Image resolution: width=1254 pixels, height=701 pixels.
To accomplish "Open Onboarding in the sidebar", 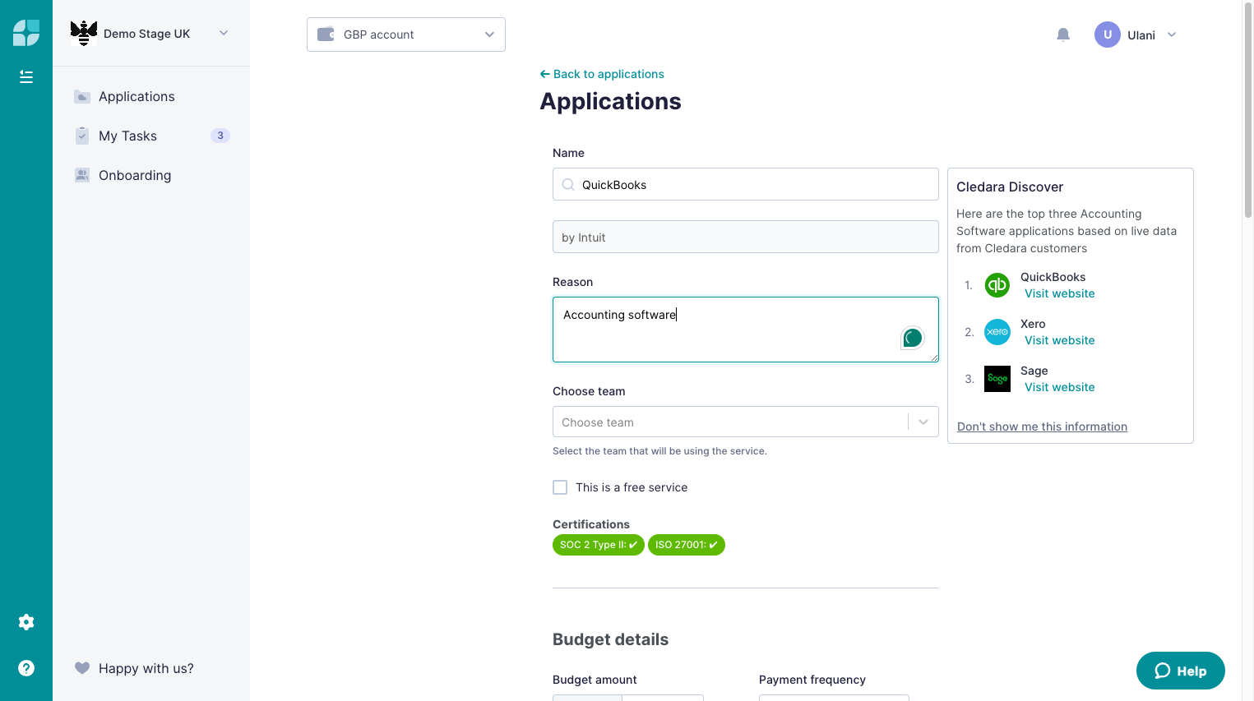I will [135, 175].
